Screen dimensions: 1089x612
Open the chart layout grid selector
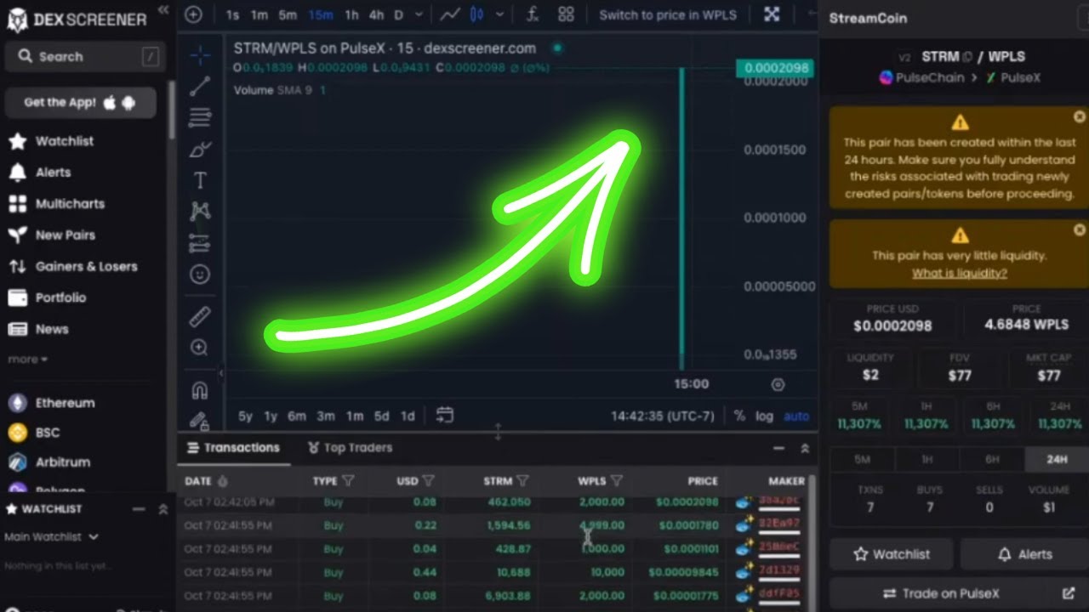point(566,14)
